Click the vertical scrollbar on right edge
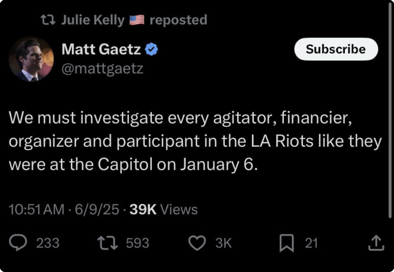 tap(390, 111)
